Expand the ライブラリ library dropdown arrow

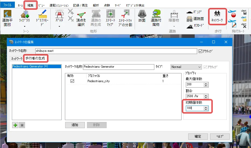[x=25, y=26]
